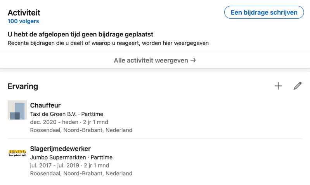Open the '100 volgers' link
The height and width of the screenshot is (185, 310).
pos(23,21)
